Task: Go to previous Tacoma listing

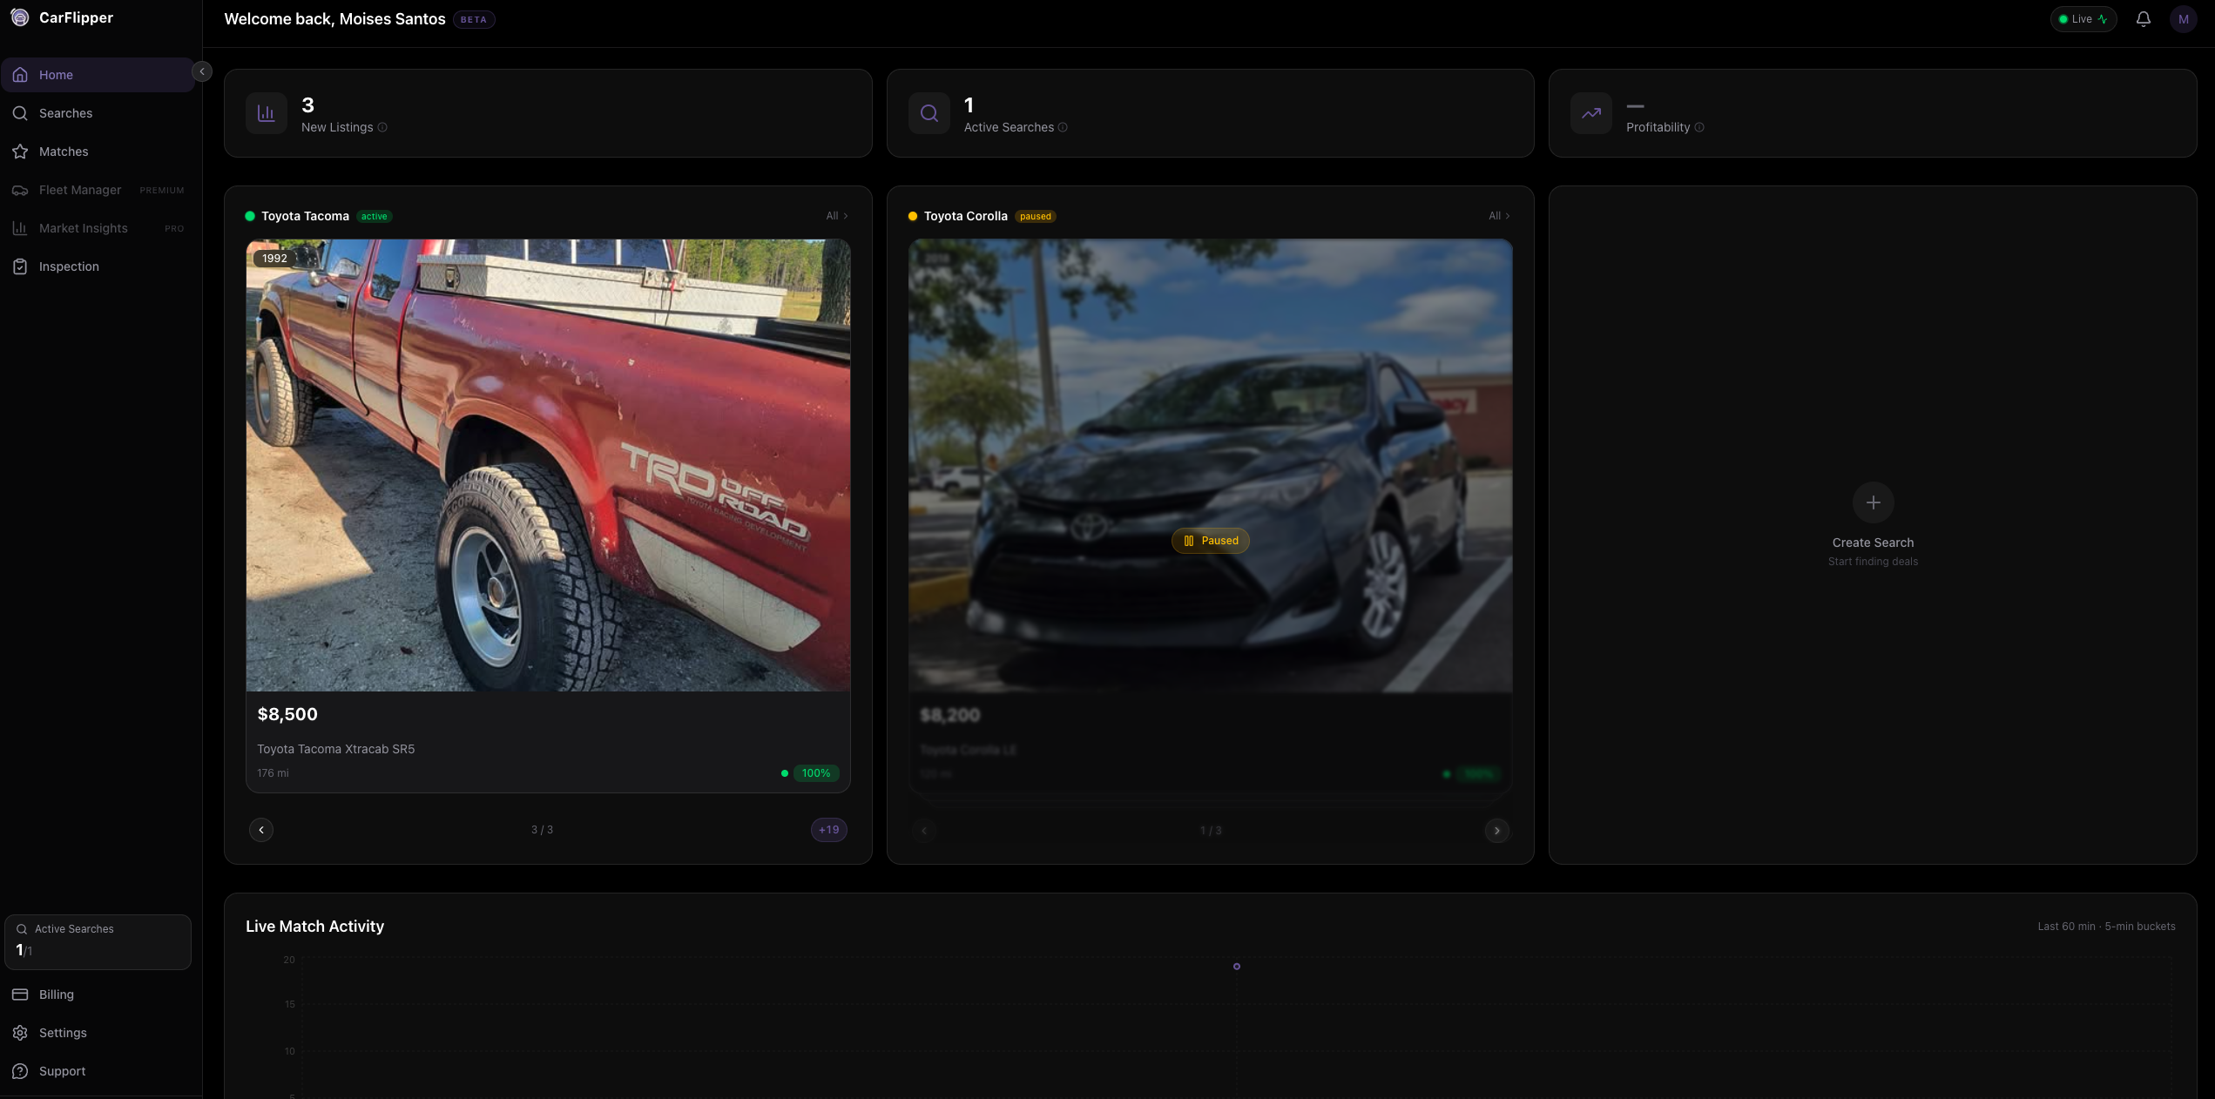Action: pyautogui.click(x=261, y=830)
